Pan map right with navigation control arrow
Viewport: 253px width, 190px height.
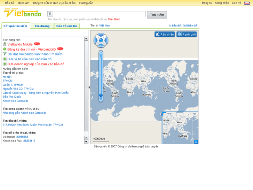click(x=106, y=40)
